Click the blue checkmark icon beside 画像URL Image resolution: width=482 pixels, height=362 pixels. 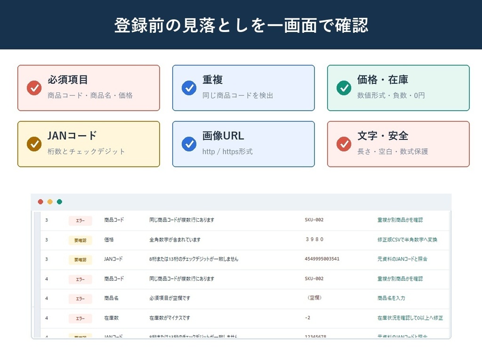(189, 144)
